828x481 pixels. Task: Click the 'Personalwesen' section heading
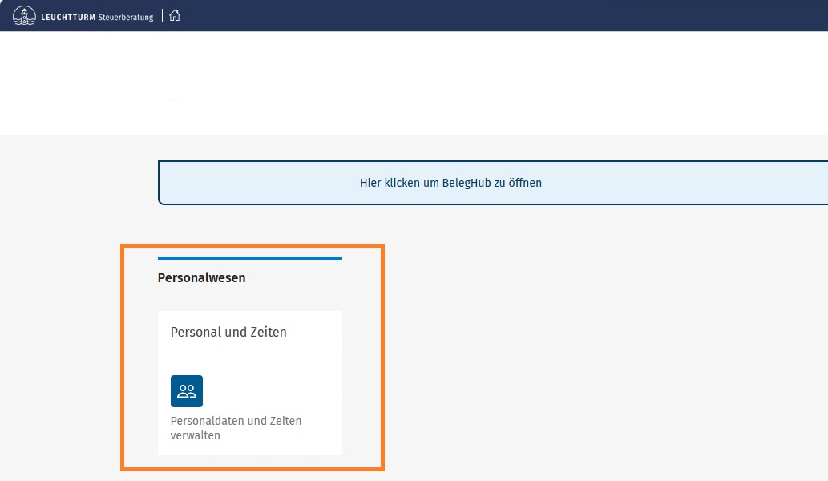202,277
